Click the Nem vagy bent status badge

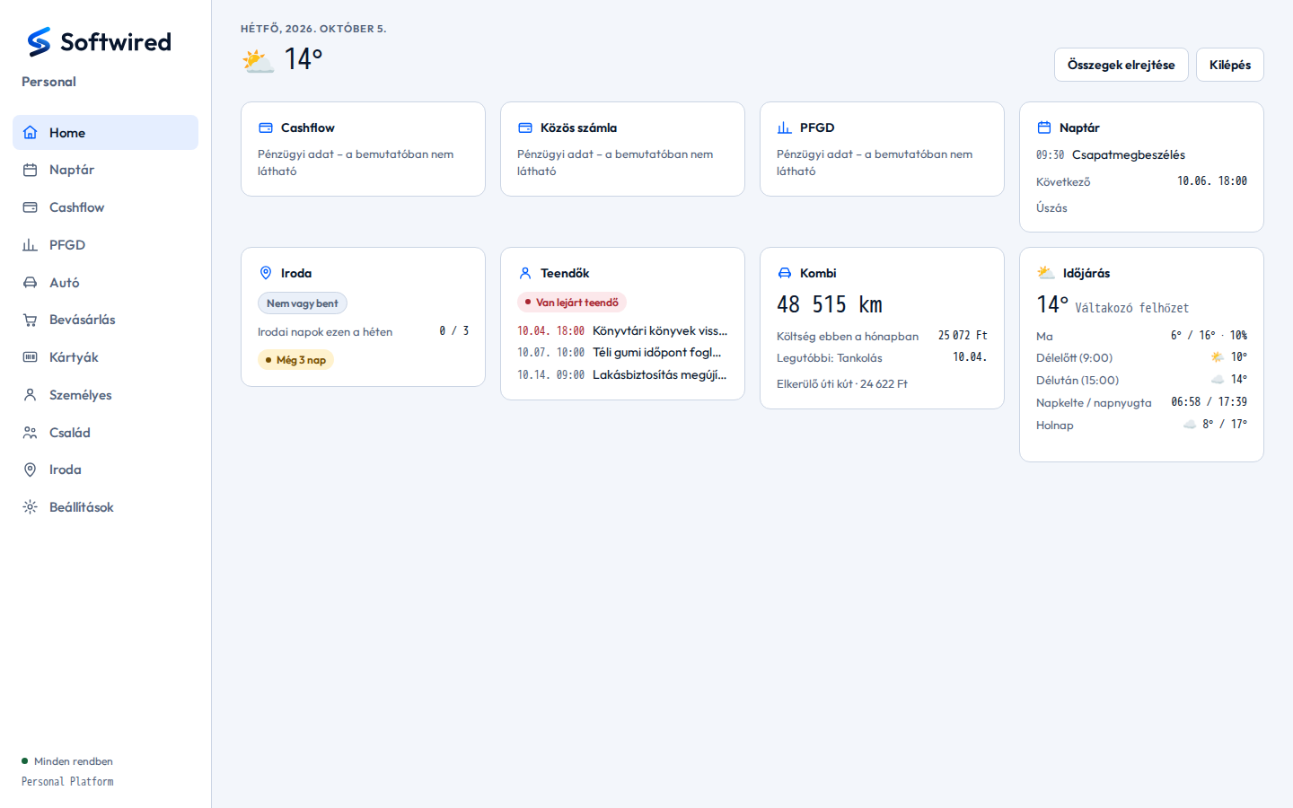click(303, 303)
